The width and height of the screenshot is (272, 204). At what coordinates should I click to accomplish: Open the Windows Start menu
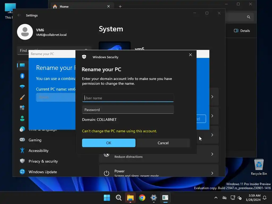point(107,198)
